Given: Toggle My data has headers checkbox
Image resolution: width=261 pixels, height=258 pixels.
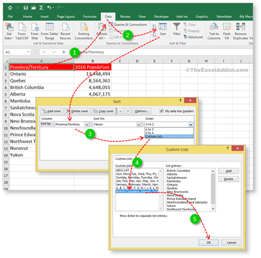Looking at the screenshot, I should (161, 111).
